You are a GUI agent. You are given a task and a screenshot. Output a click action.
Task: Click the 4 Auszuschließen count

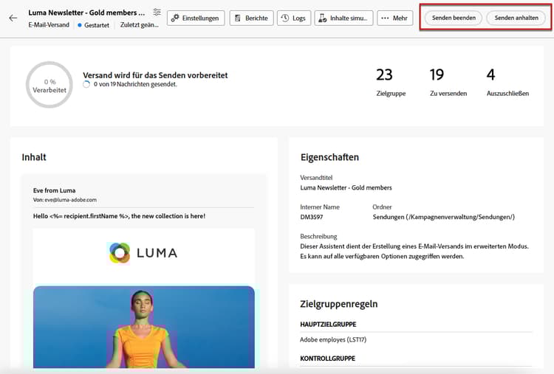tap(507, 82)
